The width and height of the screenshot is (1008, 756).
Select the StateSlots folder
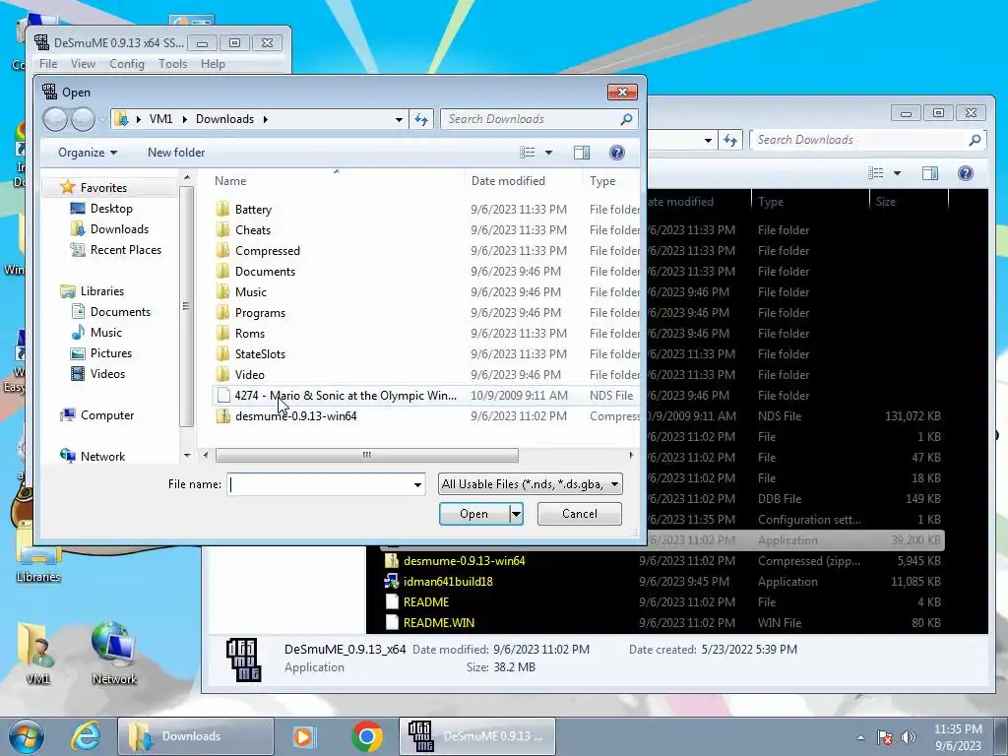click(x=260, y=353)
